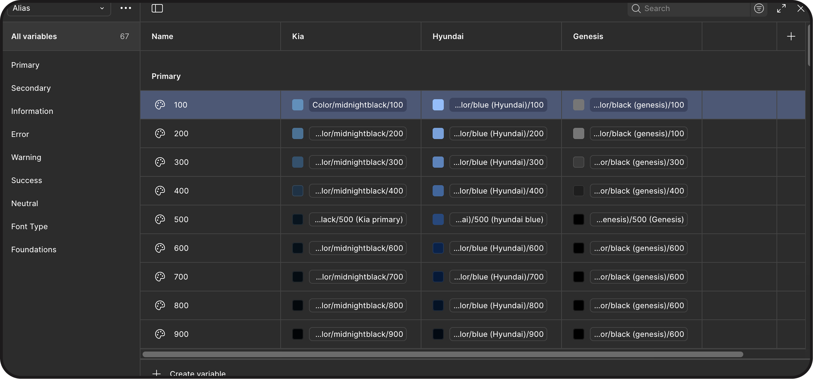813x379 pixels.
Task: Click the Genesis color swatch in row 100
Action: click(x=579, y=105)
